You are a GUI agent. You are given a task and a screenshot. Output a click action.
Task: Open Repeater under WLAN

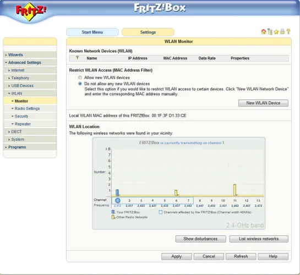30,124
